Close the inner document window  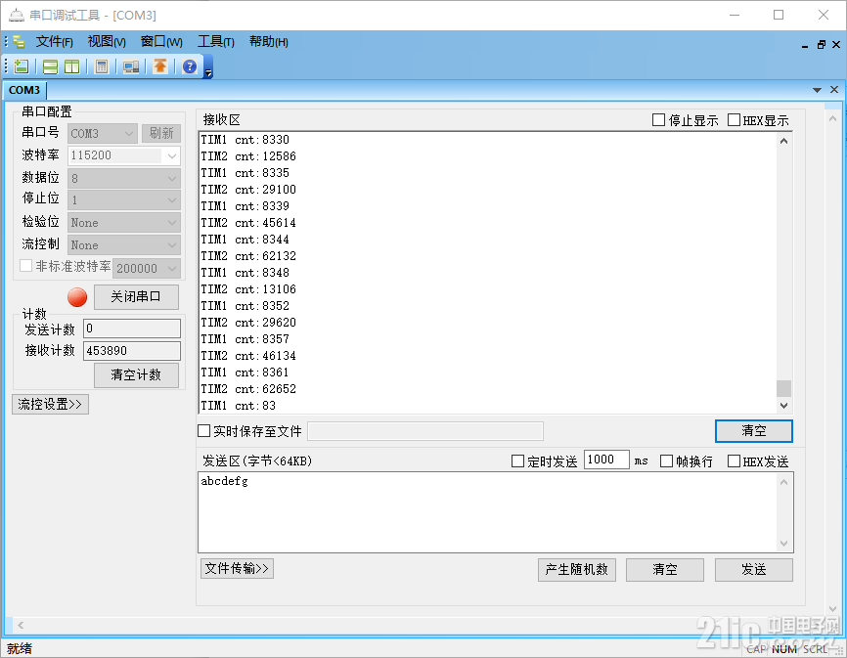[836, 45]
